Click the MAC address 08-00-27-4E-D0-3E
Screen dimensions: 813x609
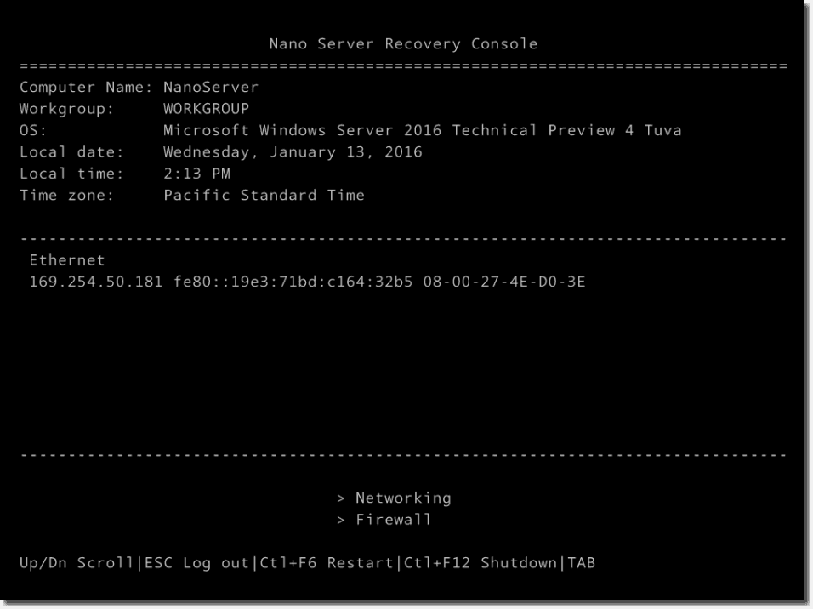point(503,282)
